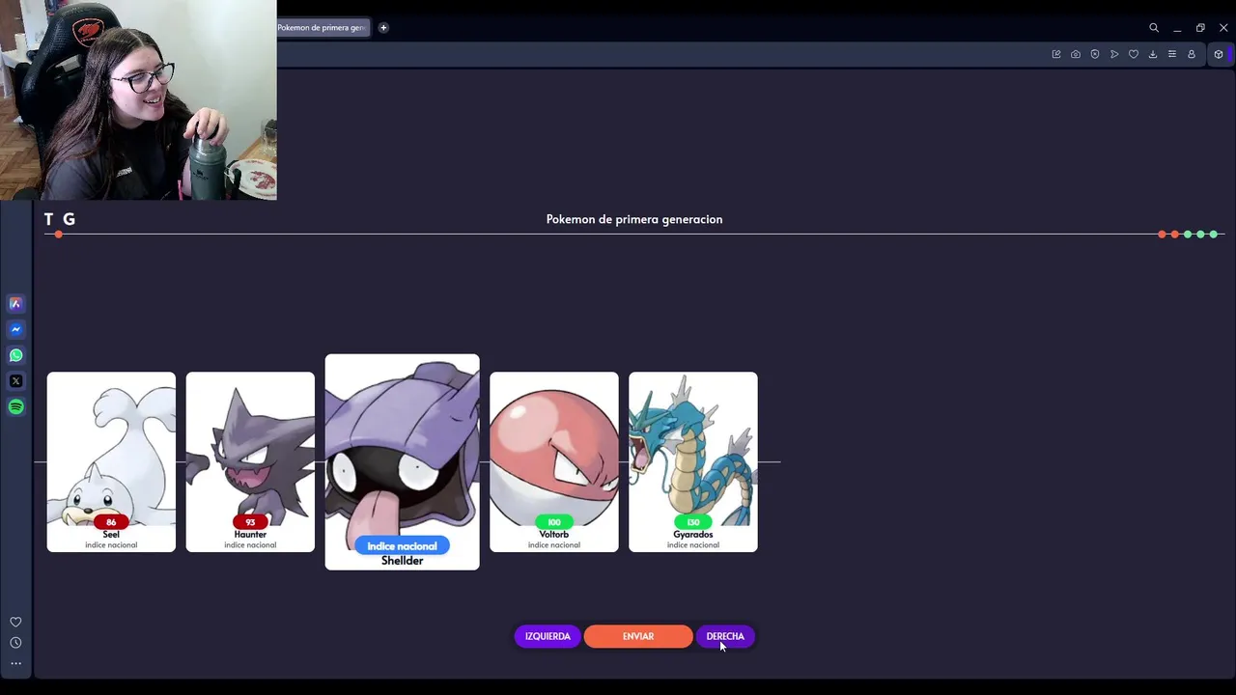Take a snapshot with the camera icon
Viewport: 1236px width, 695px height.
[x=1076, y=54]
